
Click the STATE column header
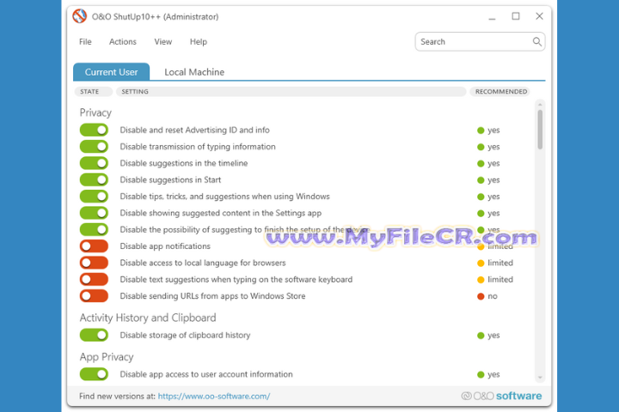pyautogui.click(x=94, y=92)
